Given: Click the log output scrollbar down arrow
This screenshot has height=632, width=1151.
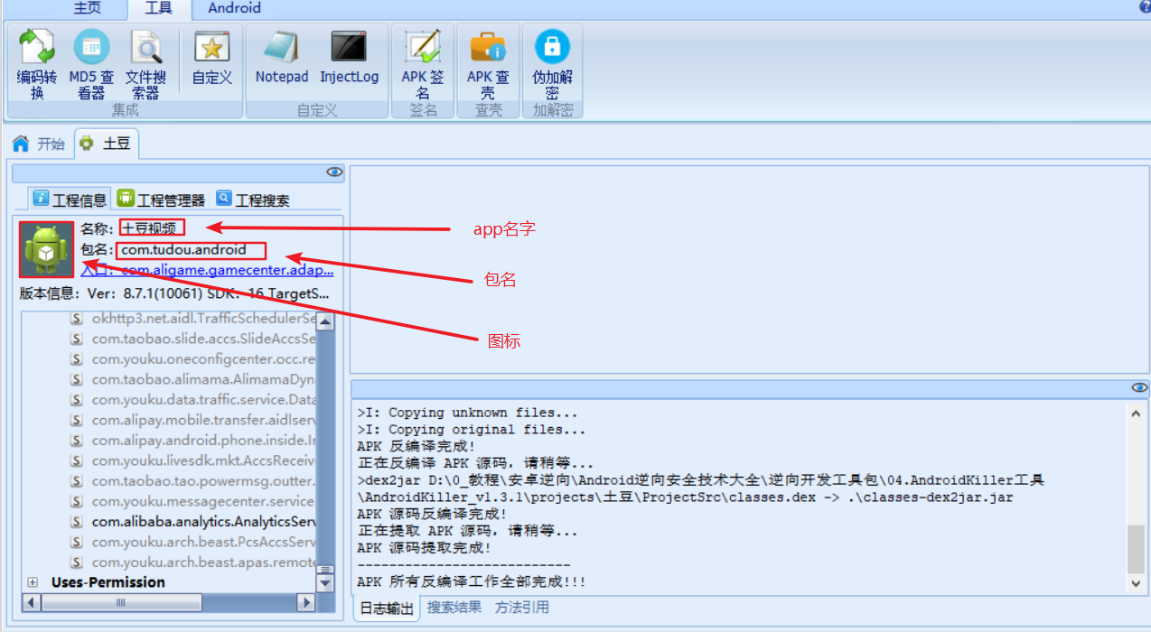Looking at the screenshot, I should pos(1136,584).
